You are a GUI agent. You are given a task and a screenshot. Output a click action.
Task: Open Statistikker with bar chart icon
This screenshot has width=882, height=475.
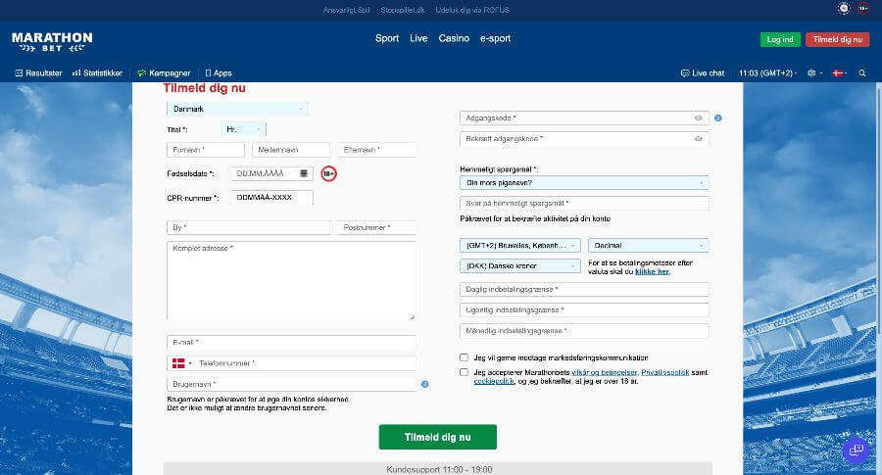click(97, 73)
